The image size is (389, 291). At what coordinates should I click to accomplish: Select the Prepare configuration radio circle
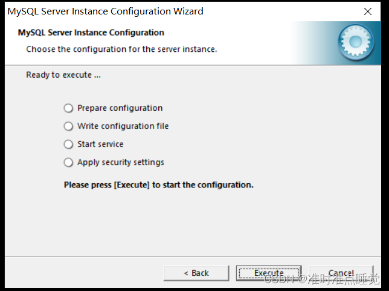(x=68, y=108)
